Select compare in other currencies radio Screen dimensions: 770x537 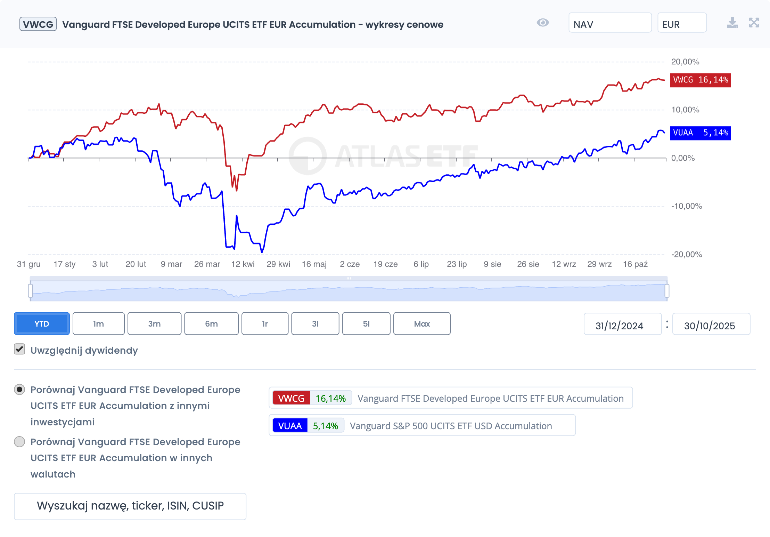[19, 442]
